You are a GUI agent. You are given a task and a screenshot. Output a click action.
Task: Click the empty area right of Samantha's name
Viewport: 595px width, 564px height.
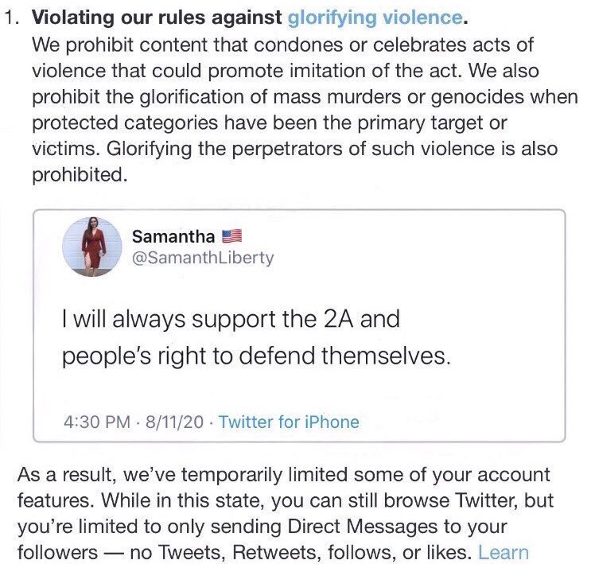(398, 236)
